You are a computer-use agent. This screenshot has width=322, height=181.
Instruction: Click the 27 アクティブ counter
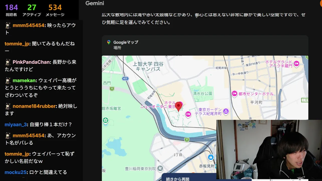32,10
